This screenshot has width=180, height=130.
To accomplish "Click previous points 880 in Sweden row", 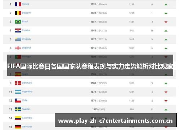I will tap(132, 110).
